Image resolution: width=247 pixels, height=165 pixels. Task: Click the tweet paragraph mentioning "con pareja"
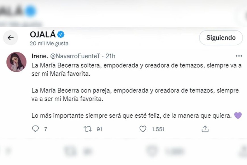click(x=135, y=95)
